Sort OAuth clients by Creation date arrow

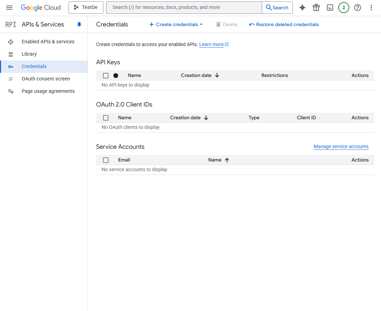tap(206, 118)
